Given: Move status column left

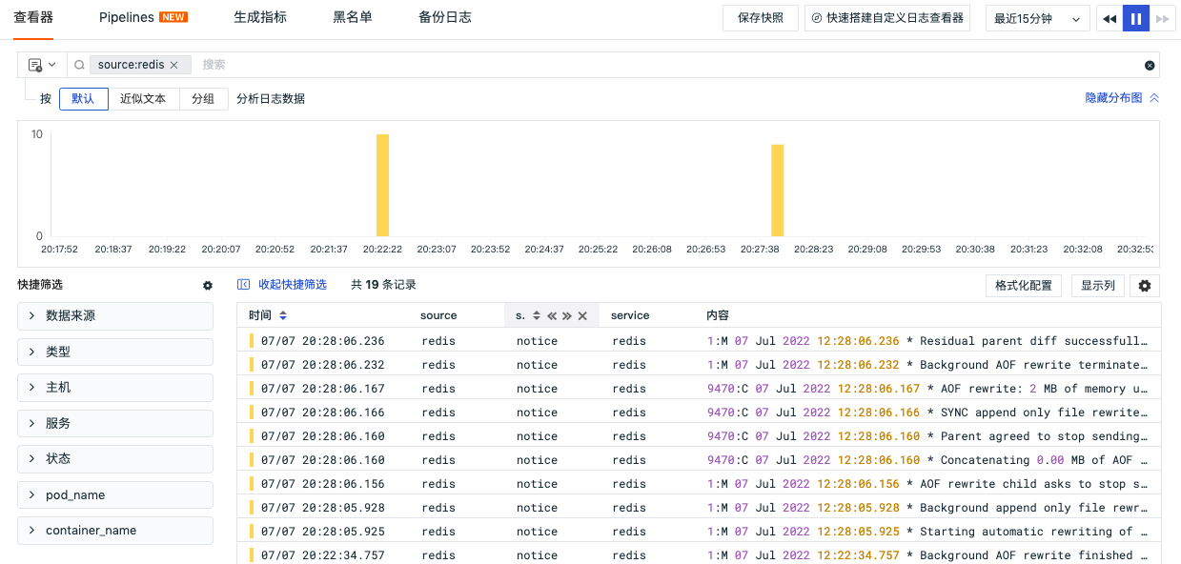Looking at the screenshot, I should (552, 315).
